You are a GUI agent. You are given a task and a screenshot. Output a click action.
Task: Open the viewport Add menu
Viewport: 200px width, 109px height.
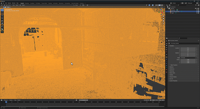[x=20, y=5]
